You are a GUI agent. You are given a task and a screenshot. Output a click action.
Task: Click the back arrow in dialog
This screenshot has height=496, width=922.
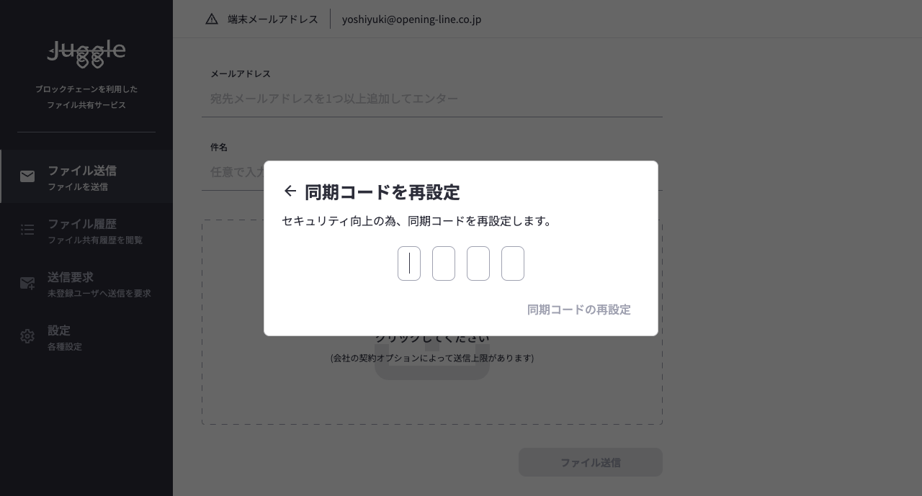290,191
